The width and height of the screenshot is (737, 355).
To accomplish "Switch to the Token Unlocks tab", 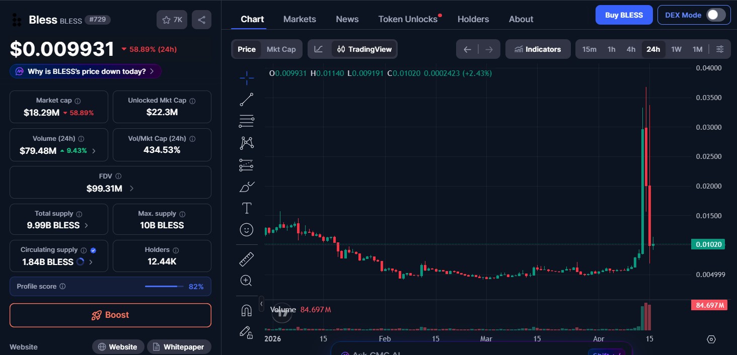I will pyautogui.click(x=407, y=19).
